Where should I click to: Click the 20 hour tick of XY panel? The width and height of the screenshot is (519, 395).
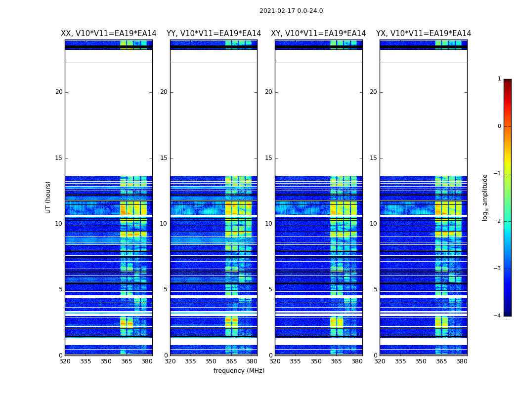point(268,92)
